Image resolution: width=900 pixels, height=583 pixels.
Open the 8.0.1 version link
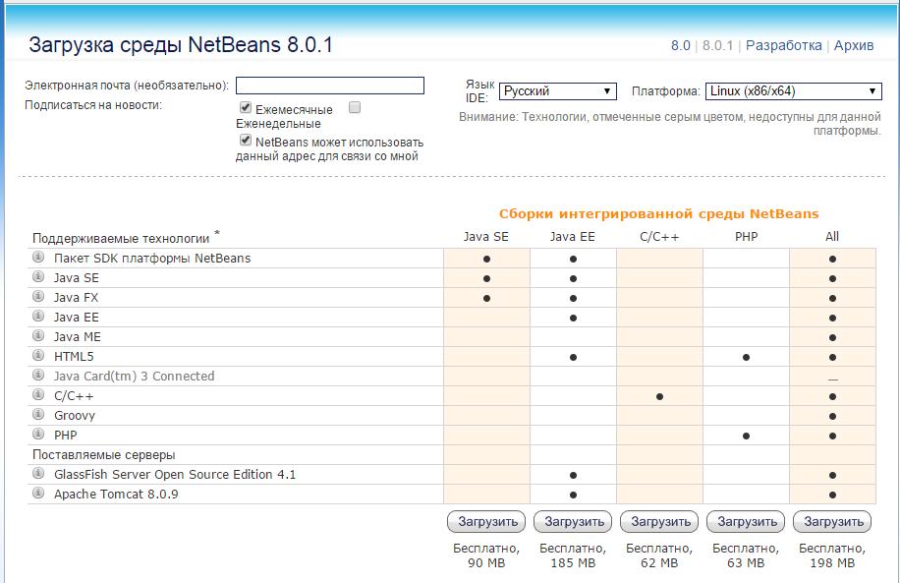(x=717, y=45)
